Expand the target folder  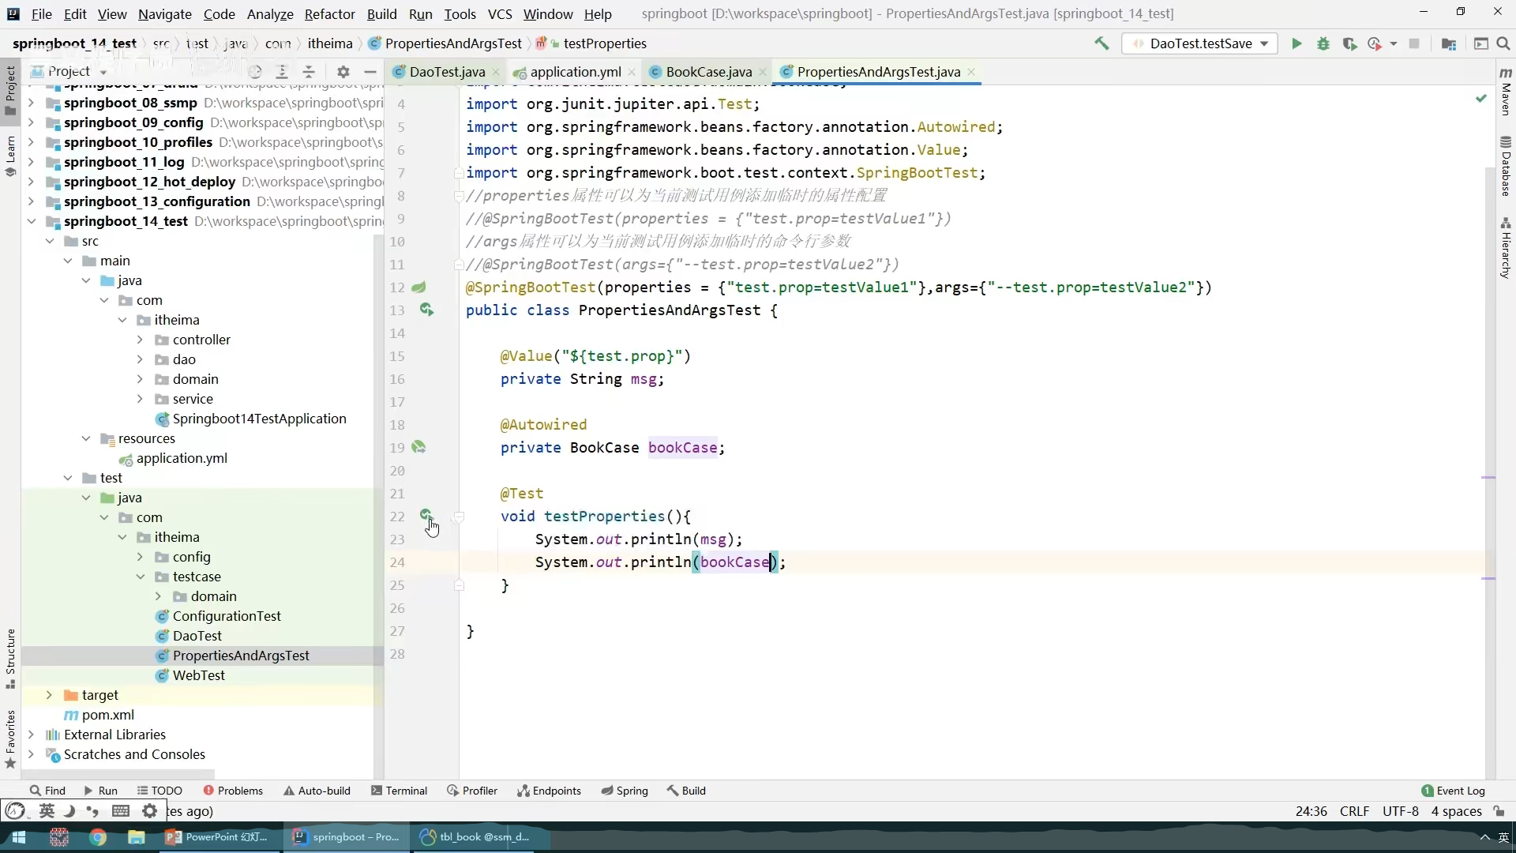pyautogui.click(x=49, y=695)
